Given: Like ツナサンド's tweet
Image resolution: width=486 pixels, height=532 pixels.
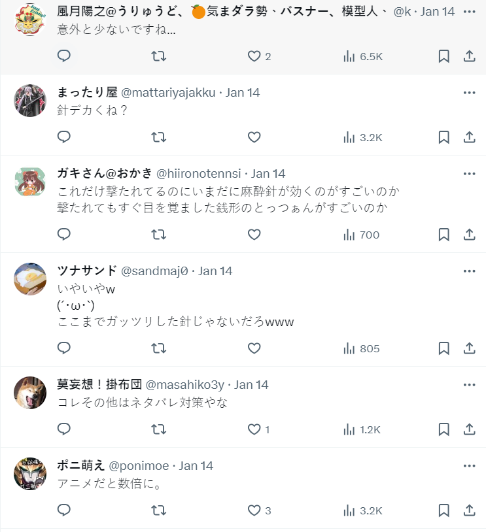Looking at the screenshot, I should tap(254, 348).
